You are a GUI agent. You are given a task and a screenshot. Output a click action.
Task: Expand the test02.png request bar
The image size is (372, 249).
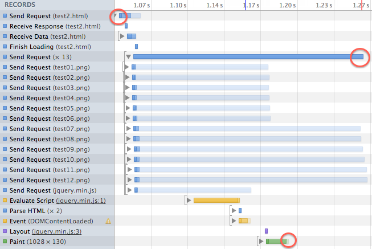(127, 77)
